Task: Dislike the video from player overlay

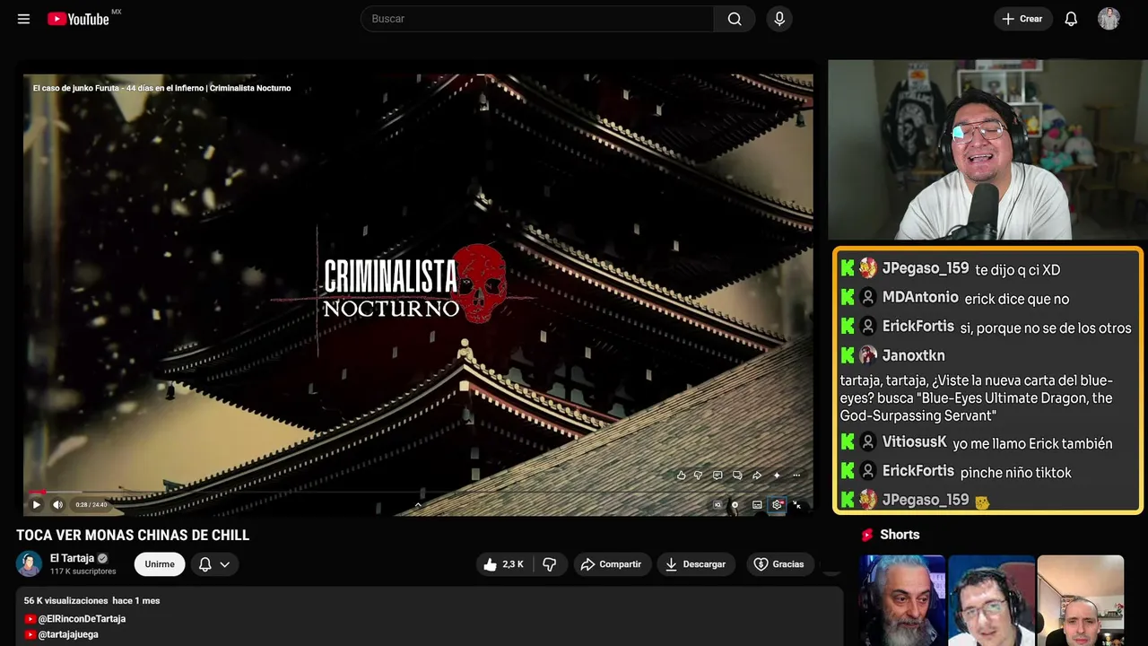Action: (698, 476)
